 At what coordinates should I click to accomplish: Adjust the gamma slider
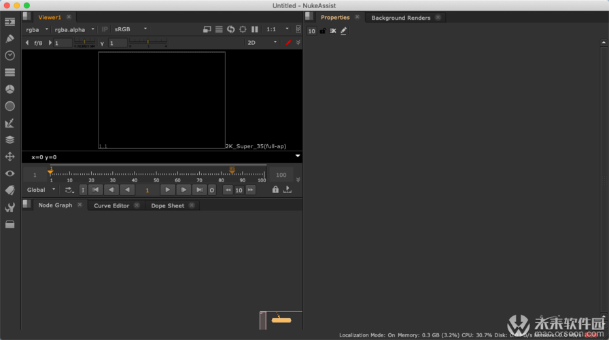[148, 42]
